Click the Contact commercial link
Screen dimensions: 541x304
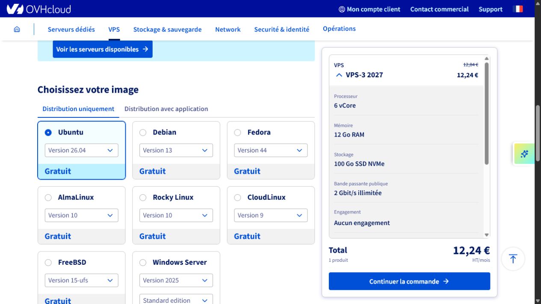click(x=439, y=9)
